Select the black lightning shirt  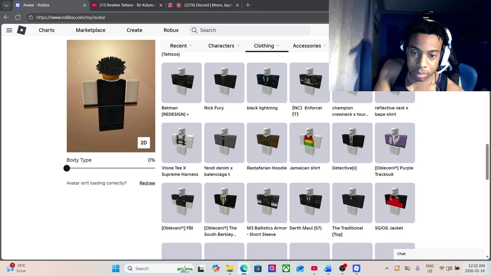pos(267,83)
